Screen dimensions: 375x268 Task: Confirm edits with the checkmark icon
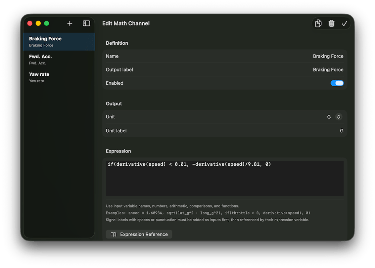[x=344, y=23]
